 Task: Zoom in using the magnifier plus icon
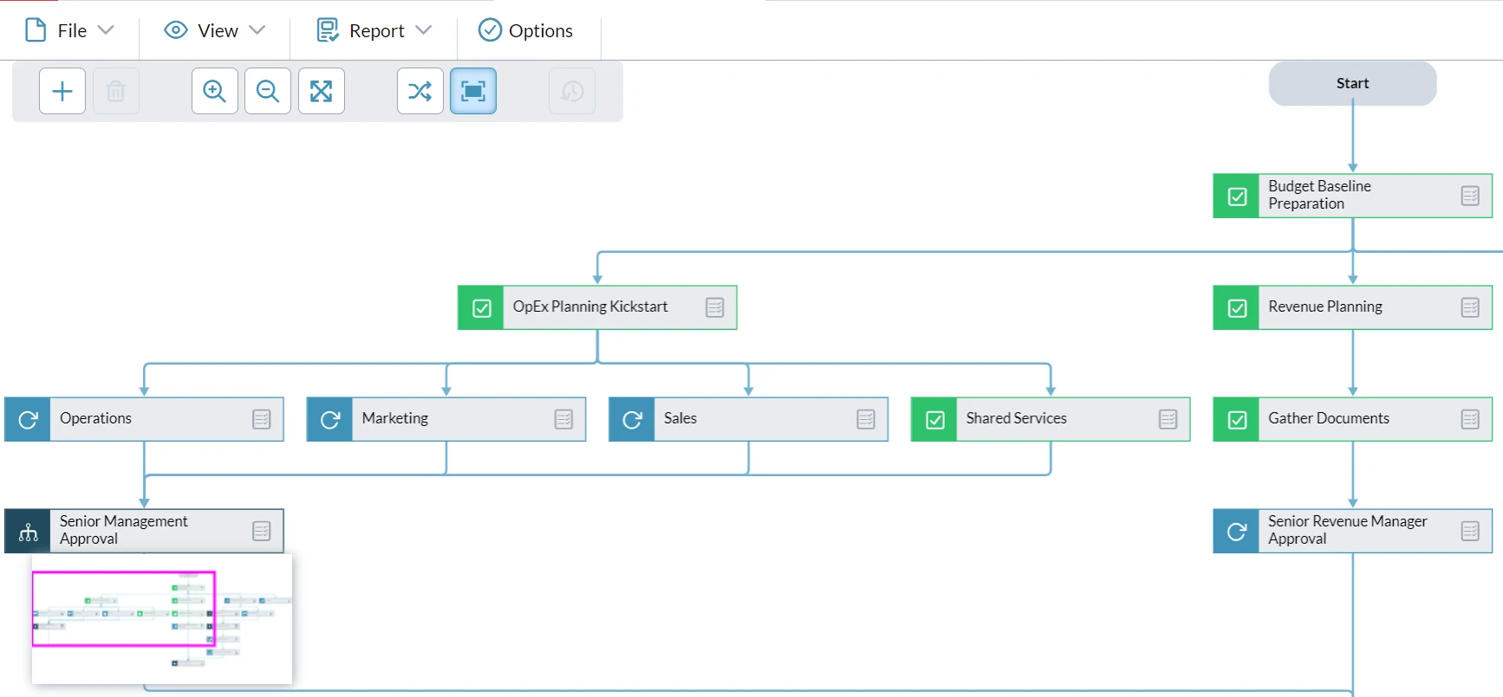pyautogui.click(x=215, y=91)
